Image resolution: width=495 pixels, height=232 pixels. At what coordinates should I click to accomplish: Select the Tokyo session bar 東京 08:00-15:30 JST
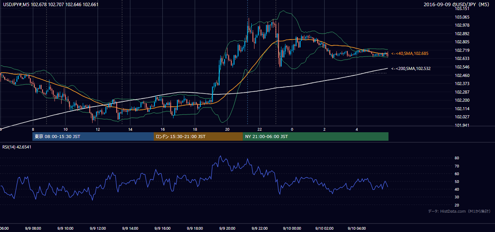point(93,136)
